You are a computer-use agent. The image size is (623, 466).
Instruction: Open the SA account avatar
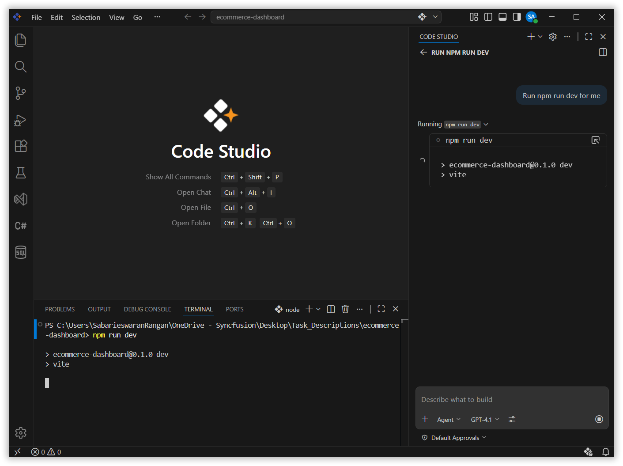click(x=532, y=17)
